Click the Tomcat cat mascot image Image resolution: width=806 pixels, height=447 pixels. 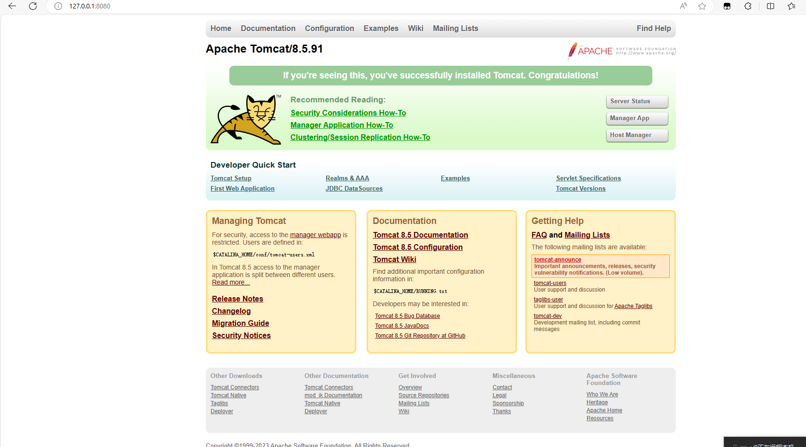(x=246, y=119)
